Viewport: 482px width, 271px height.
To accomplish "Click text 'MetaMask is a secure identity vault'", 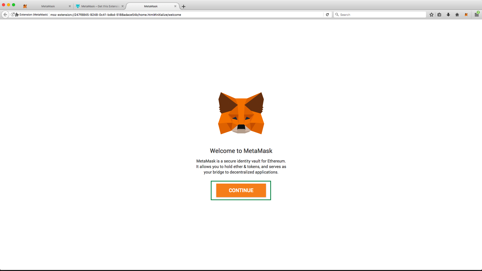I will pyautogui.click(x=228, y=161).
